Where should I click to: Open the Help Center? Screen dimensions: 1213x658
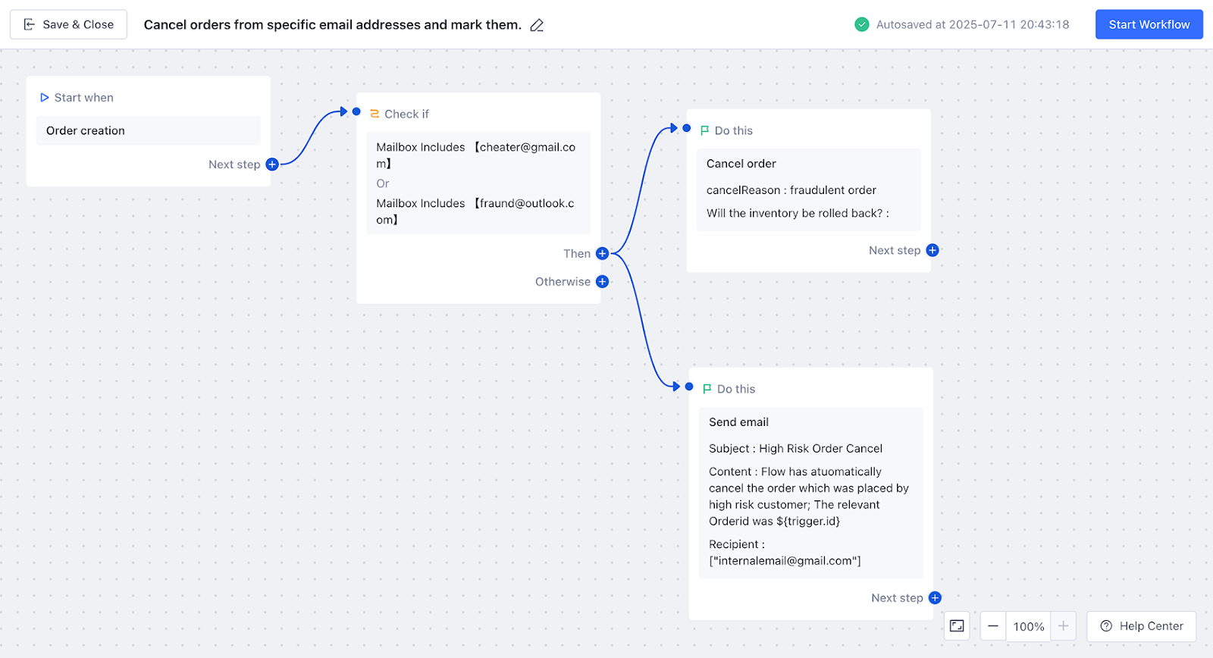pyautogui.click(x=1141, y=626)
